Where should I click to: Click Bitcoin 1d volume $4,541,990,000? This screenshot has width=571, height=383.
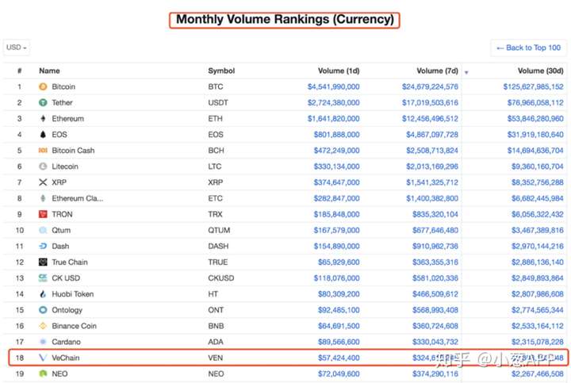tap(333, 86)
